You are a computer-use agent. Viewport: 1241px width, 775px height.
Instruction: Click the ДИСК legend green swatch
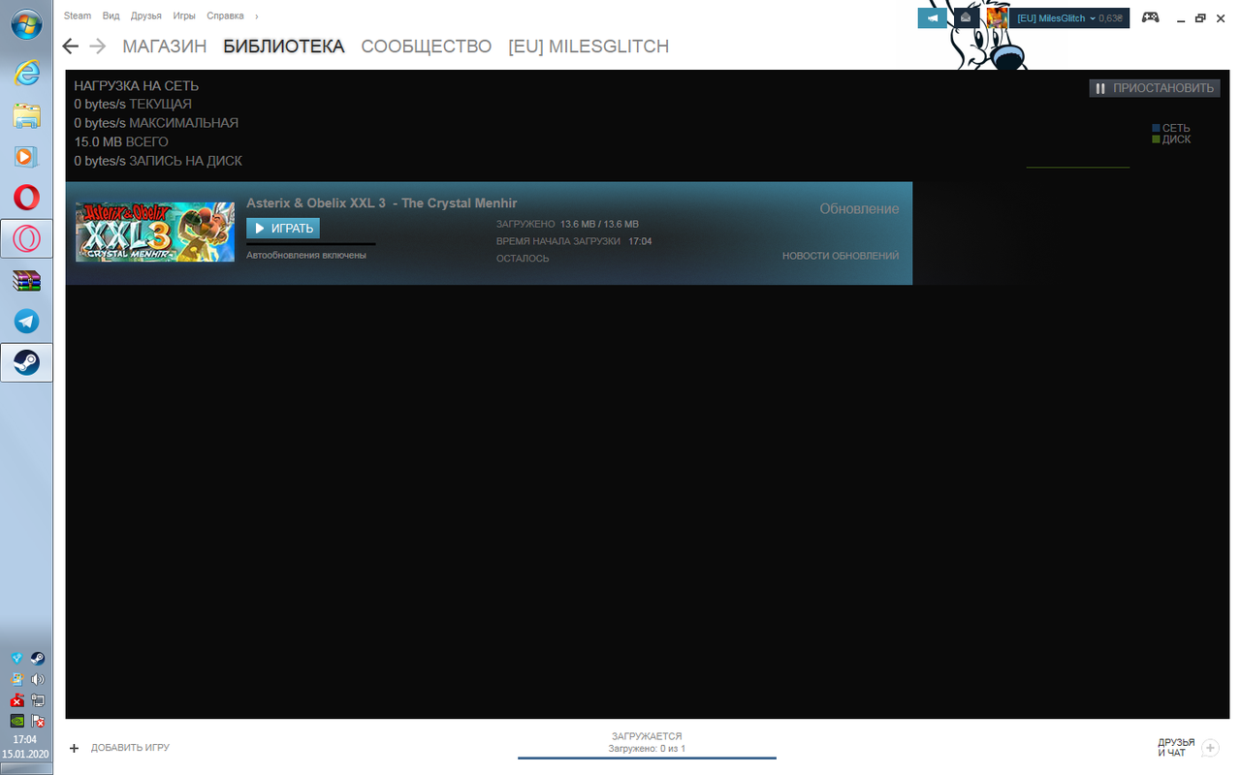click(1156, 139)
